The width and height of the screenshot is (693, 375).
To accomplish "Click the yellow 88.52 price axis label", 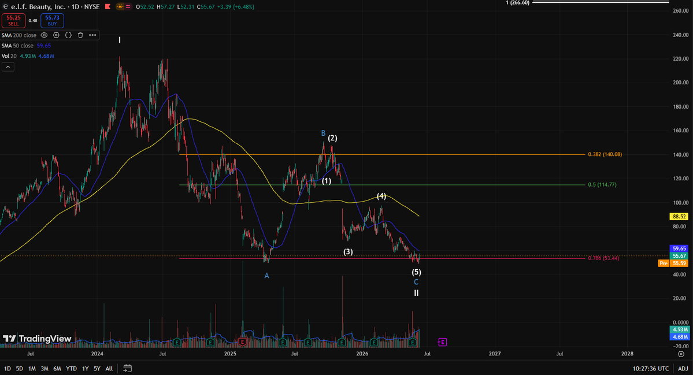I will (679, 217).
